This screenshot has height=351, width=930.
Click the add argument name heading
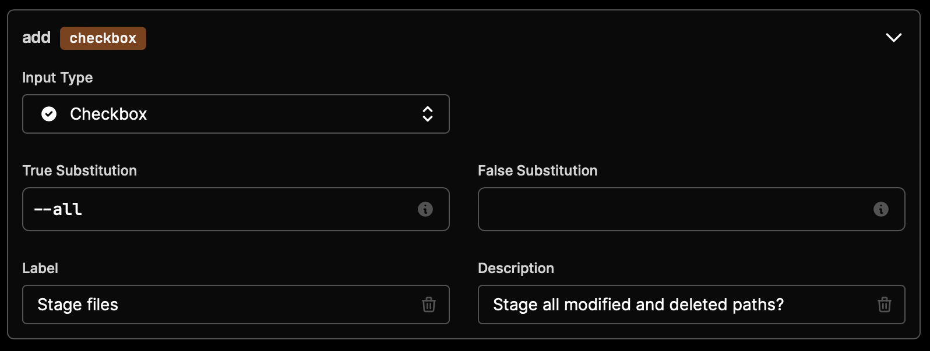click(x=36, y=38)
